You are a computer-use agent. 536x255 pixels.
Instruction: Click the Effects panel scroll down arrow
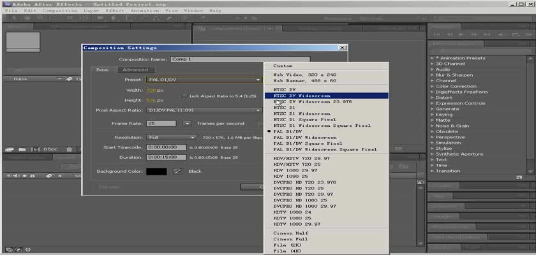pos(530,171)
